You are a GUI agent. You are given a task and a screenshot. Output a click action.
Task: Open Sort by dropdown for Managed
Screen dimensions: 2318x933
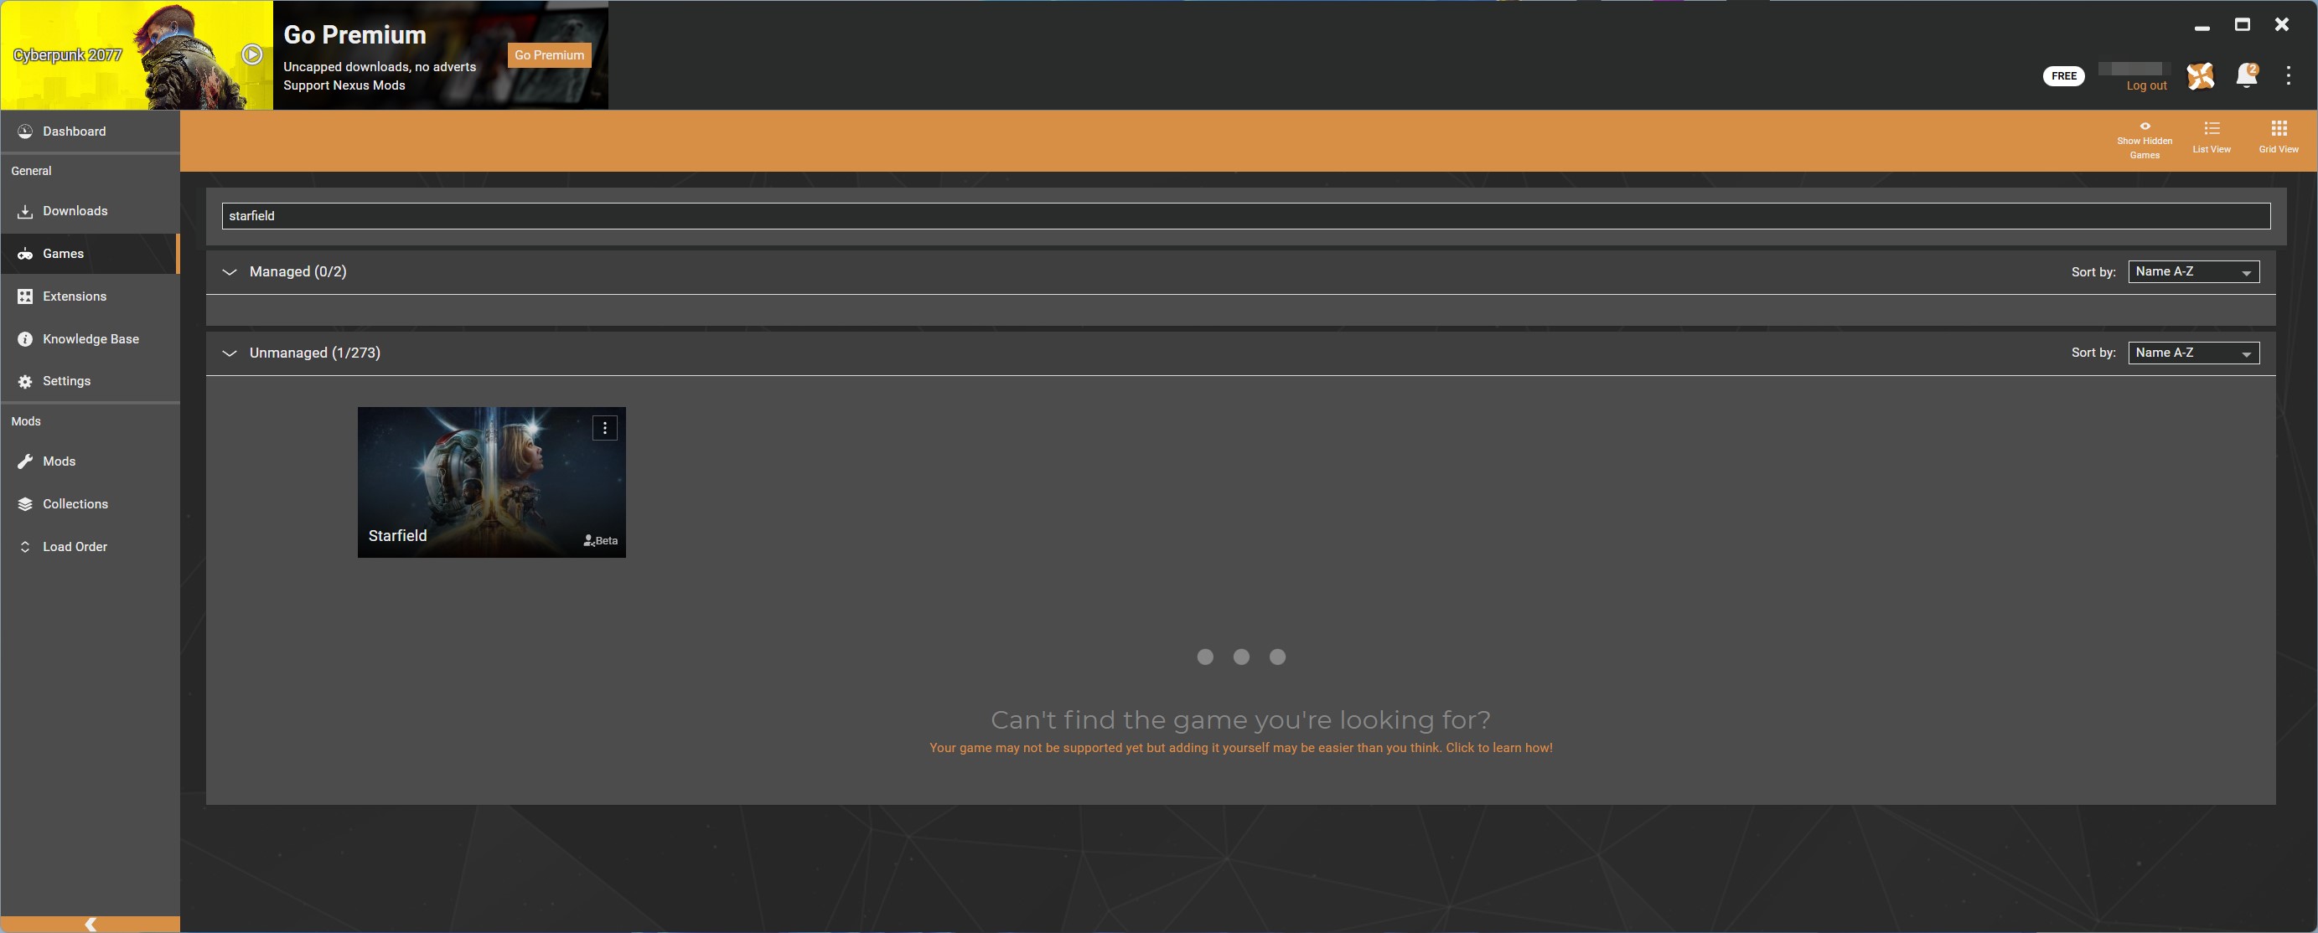[x=2196, y=271]
